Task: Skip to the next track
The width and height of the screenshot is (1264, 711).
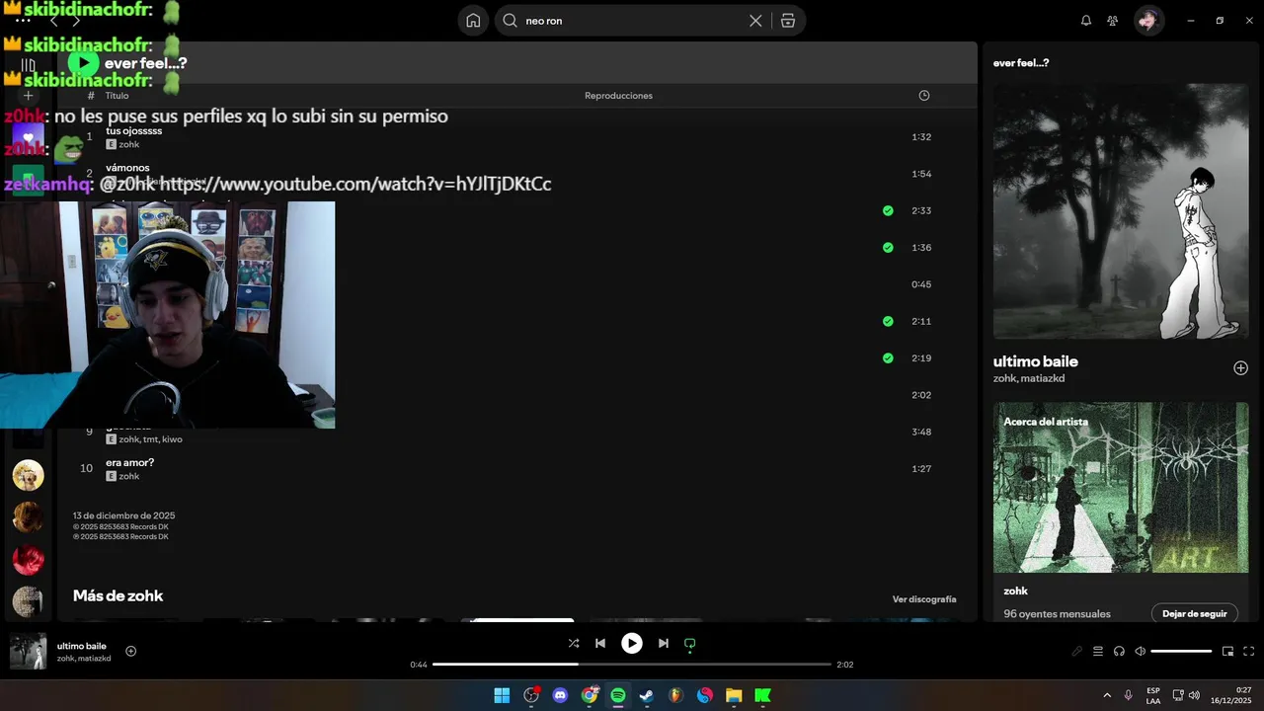Action: coord(664,643)
